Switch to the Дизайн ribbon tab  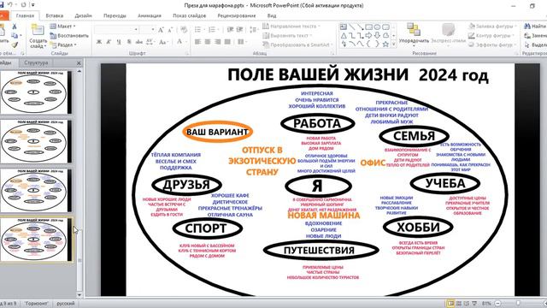tap(84, 15)
